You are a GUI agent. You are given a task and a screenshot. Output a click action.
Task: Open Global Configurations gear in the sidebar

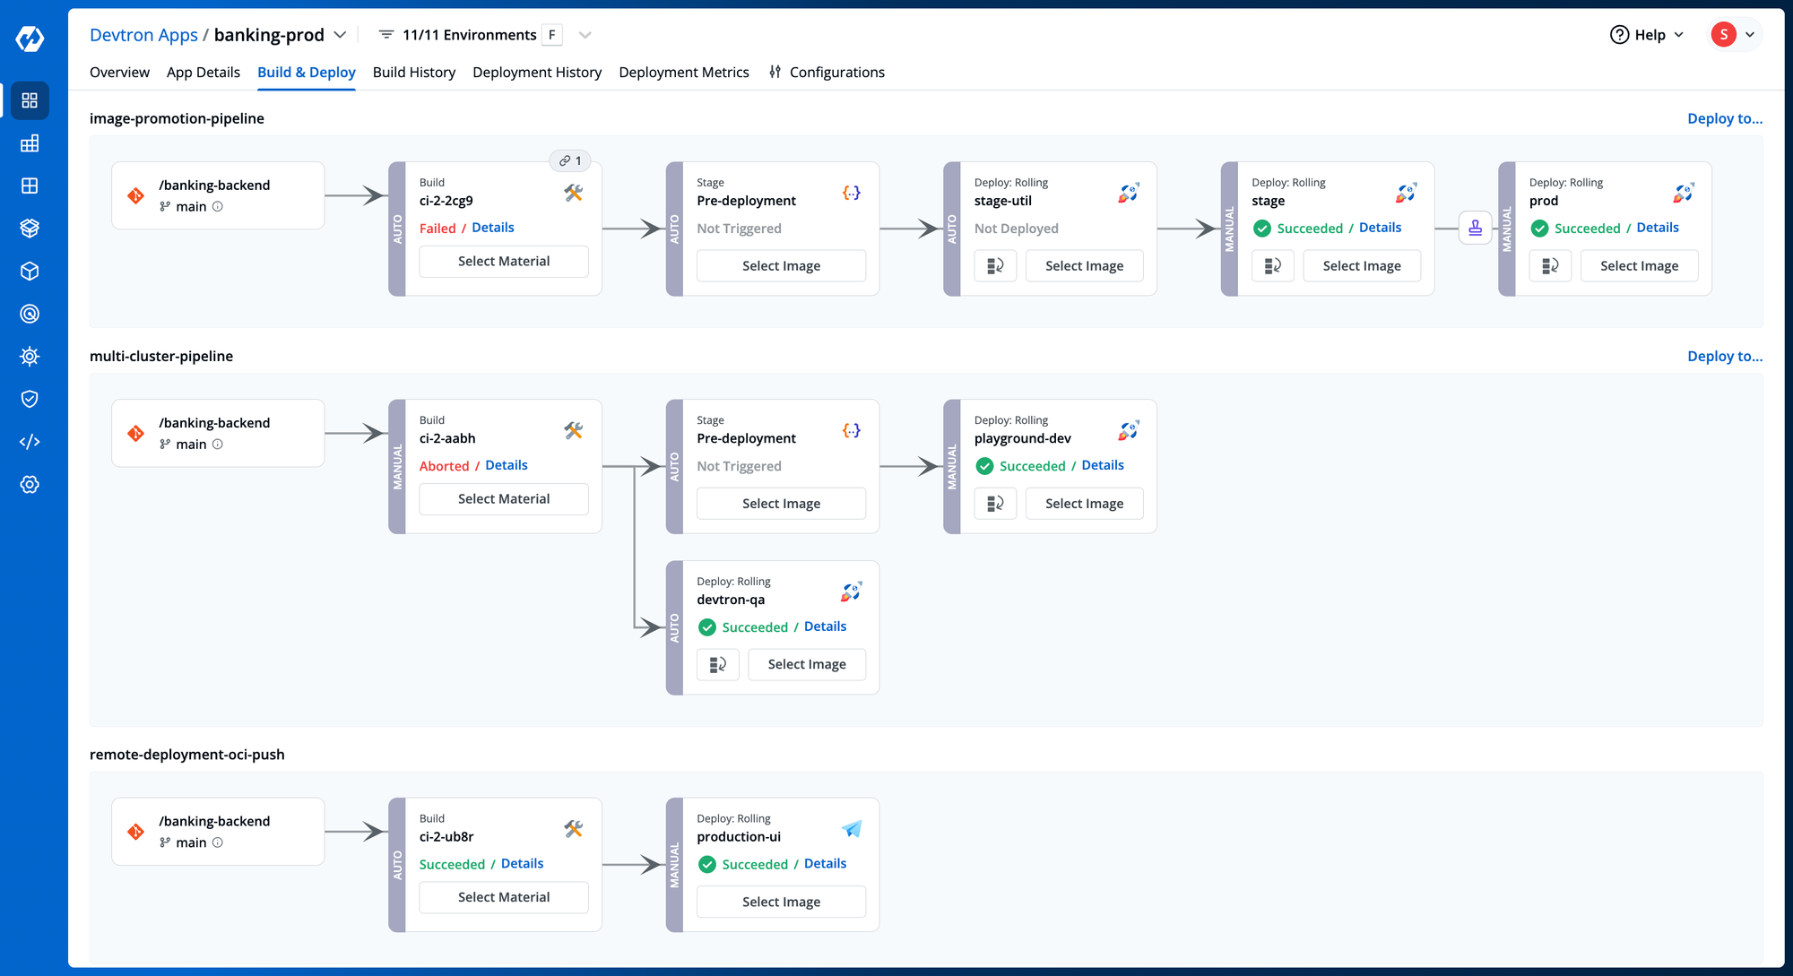click(30, 485)
